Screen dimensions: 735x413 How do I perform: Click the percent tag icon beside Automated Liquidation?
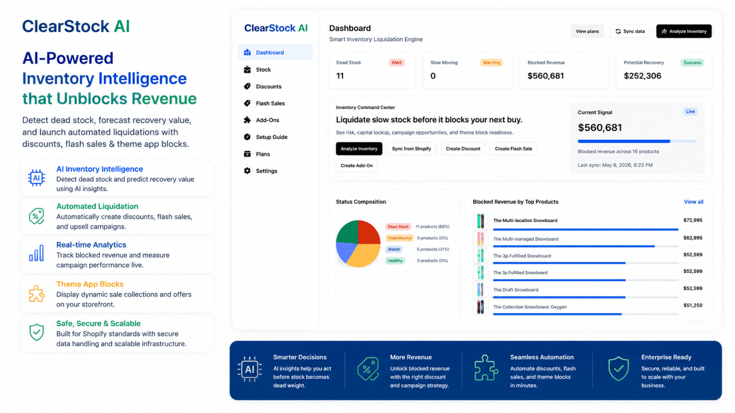click(36, 216)
